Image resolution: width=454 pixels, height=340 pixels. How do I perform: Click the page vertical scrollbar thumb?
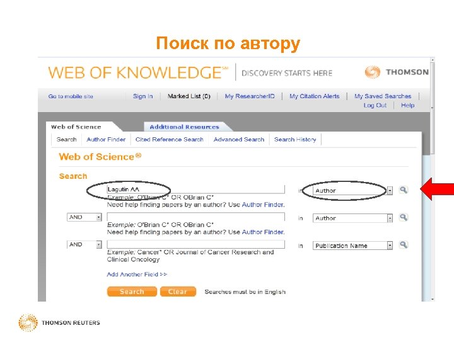click(x=433, y=108)
